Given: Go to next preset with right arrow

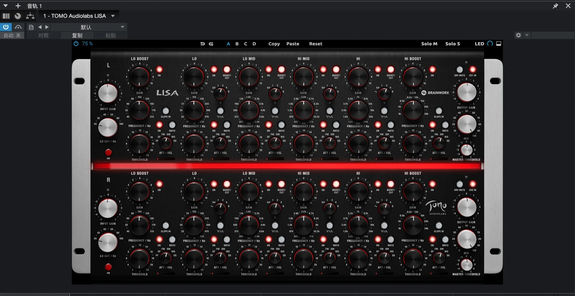Looking at the screenshot, I should (47, 27).
